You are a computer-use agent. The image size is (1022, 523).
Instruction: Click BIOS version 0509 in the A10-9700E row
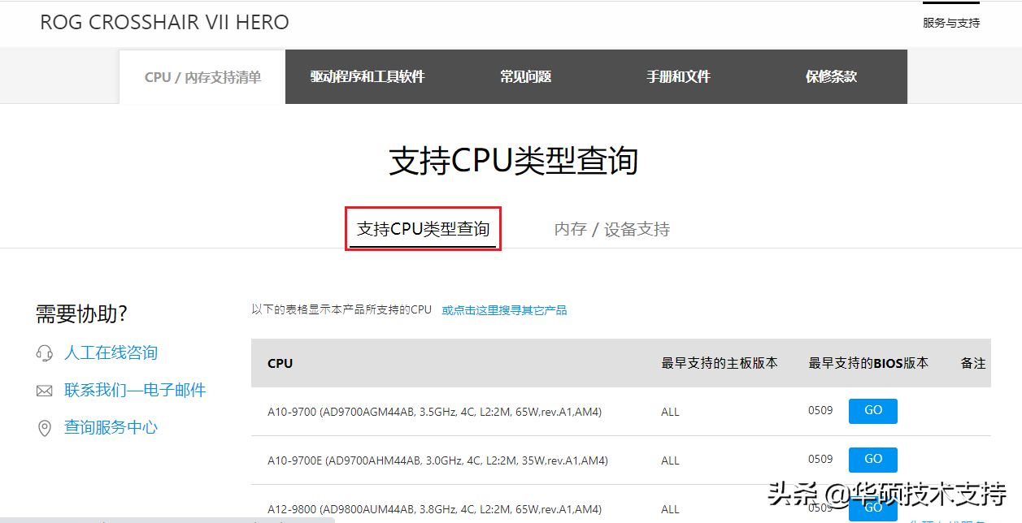[820, 459]
